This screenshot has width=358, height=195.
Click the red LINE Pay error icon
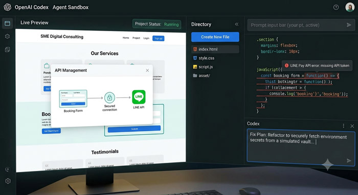tap(286, 65)
